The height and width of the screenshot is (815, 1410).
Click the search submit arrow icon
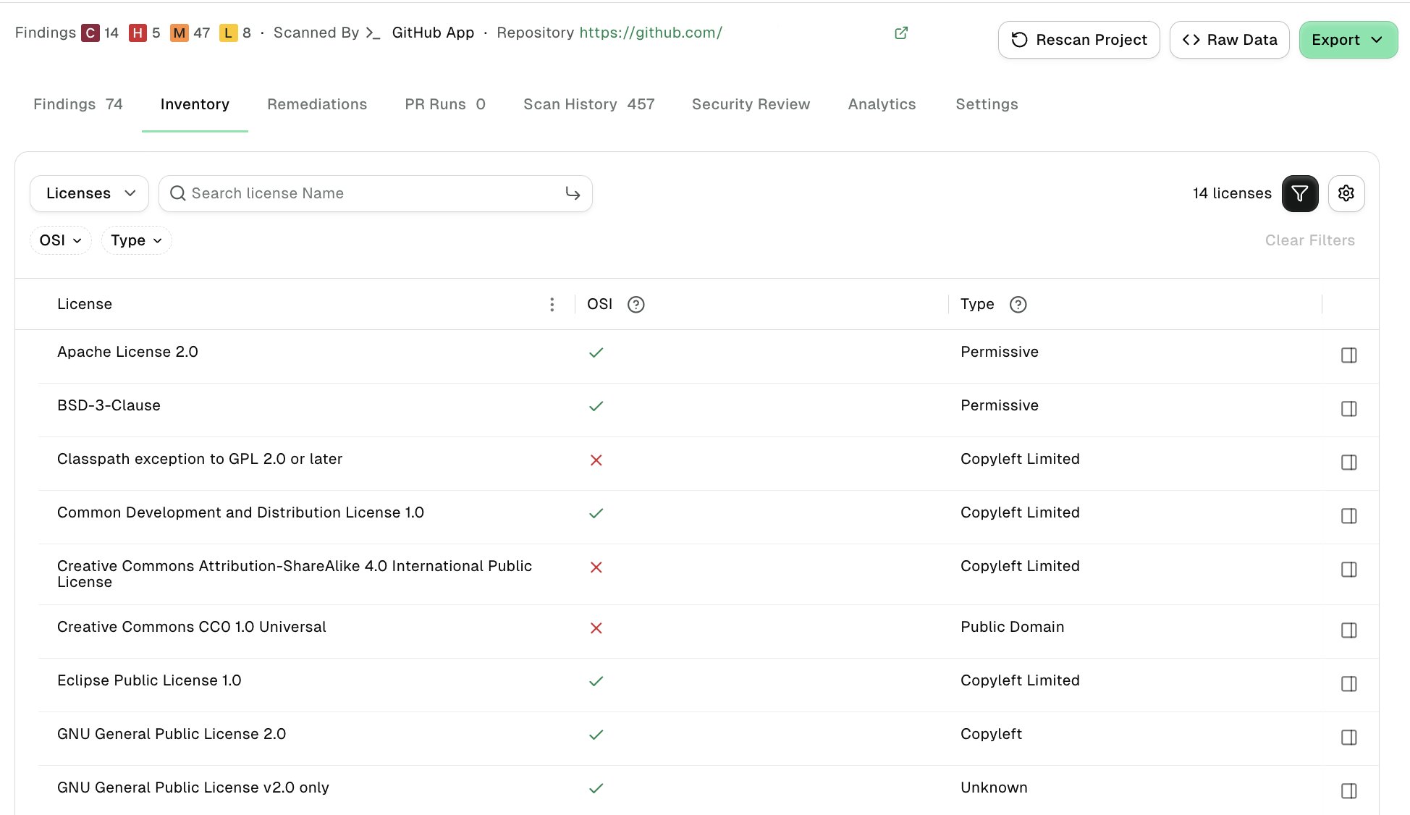click(x=573, y=193)
